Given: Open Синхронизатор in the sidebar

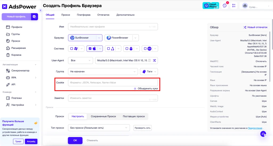Looking at the screenshot, I should (20, 71).
